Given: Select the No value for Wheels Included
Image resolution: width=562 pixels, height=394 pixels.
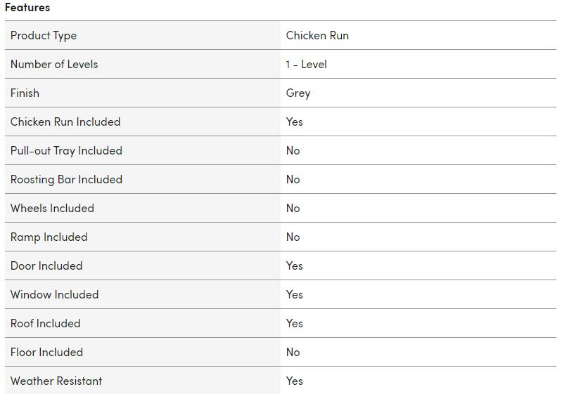Looking at the screenshot, I should (x=293, y=209).
